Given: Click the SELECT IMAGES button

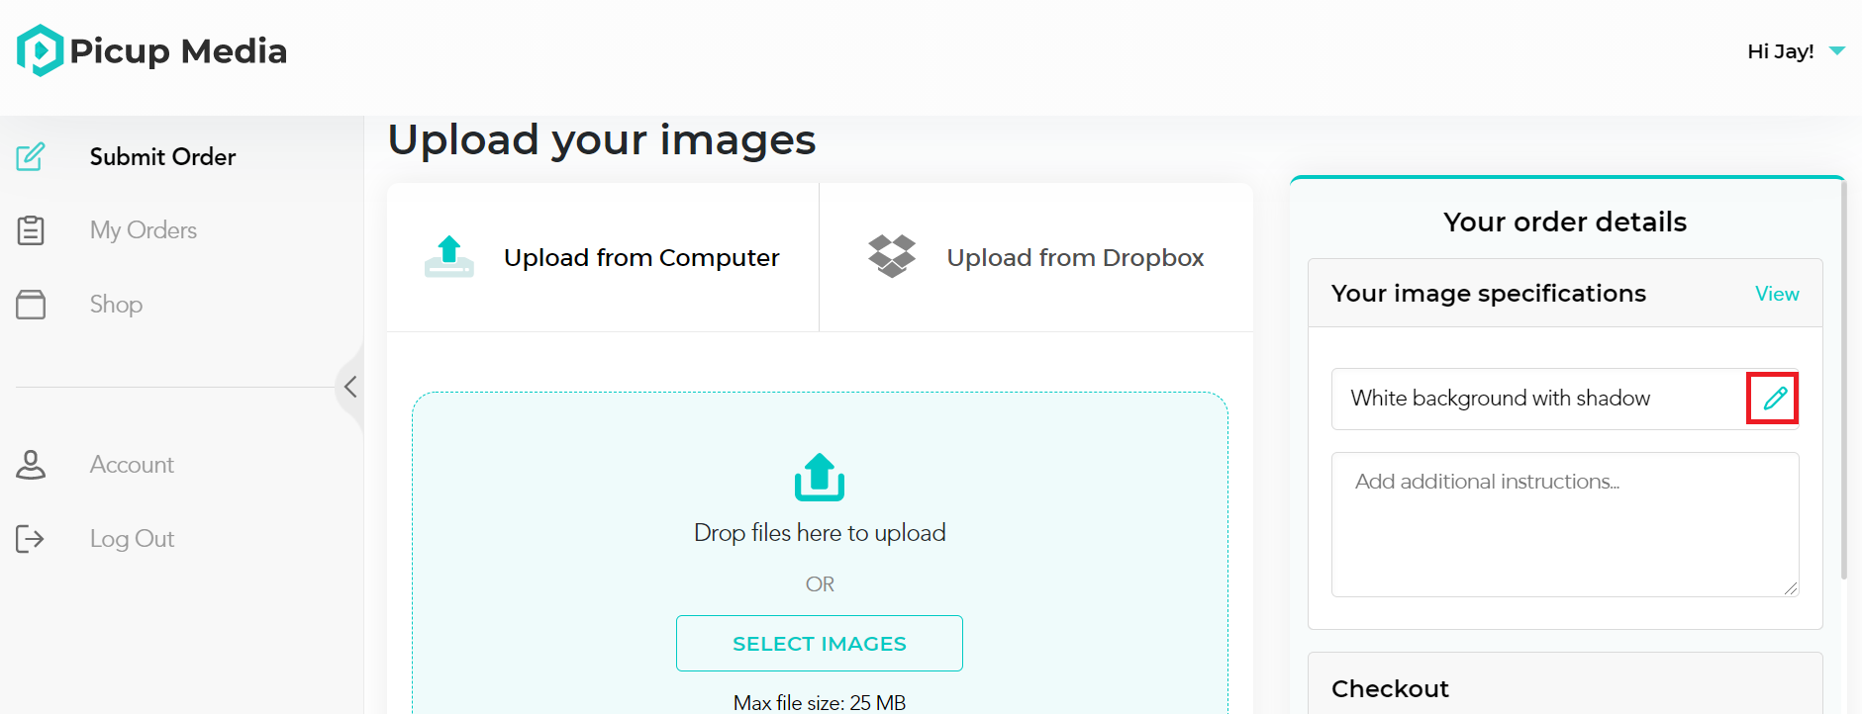Looking at the screenshot, I should (820, 644).
